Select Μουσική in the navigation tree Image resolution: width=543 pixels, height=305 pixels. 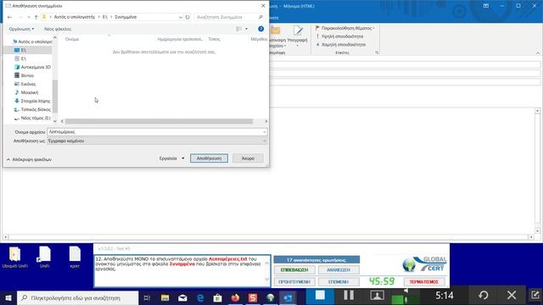(x=26, y=92)
